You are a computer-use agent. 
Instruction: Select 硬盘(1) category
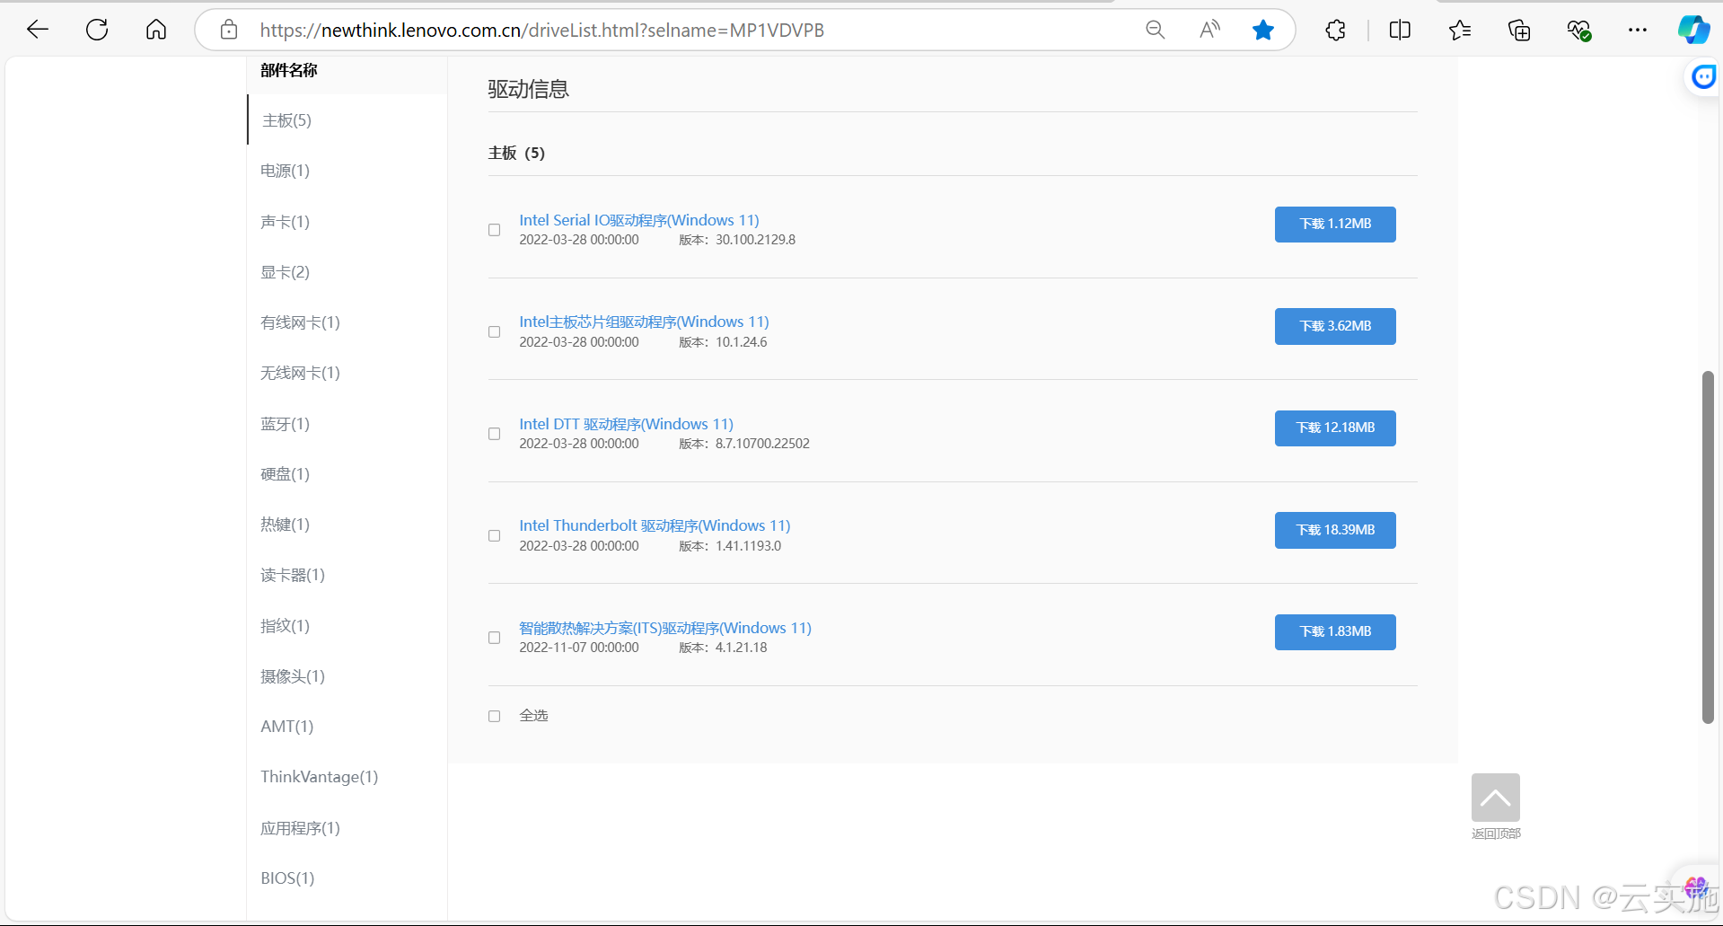click(x=285, y=474)
